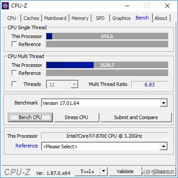Expand the Reference processor dropdown

pyautogui.click(x=163, y=147)
